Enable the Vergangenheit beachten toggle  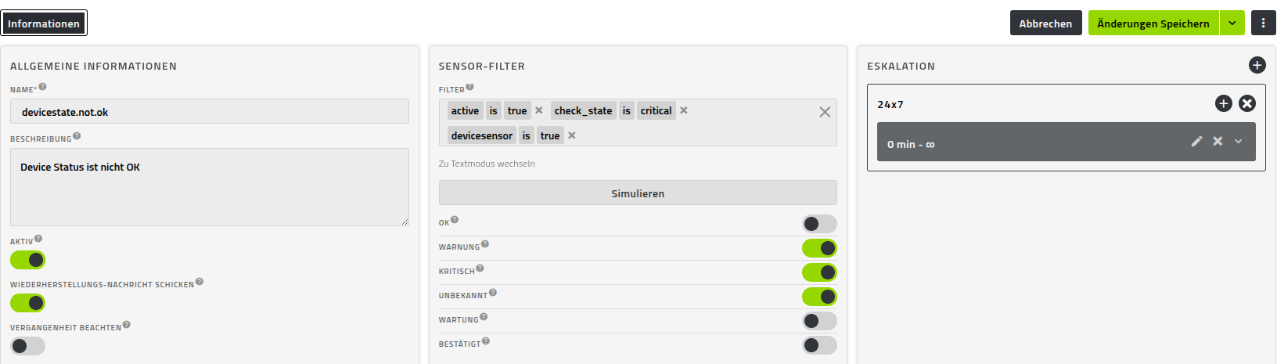(28, 346)
